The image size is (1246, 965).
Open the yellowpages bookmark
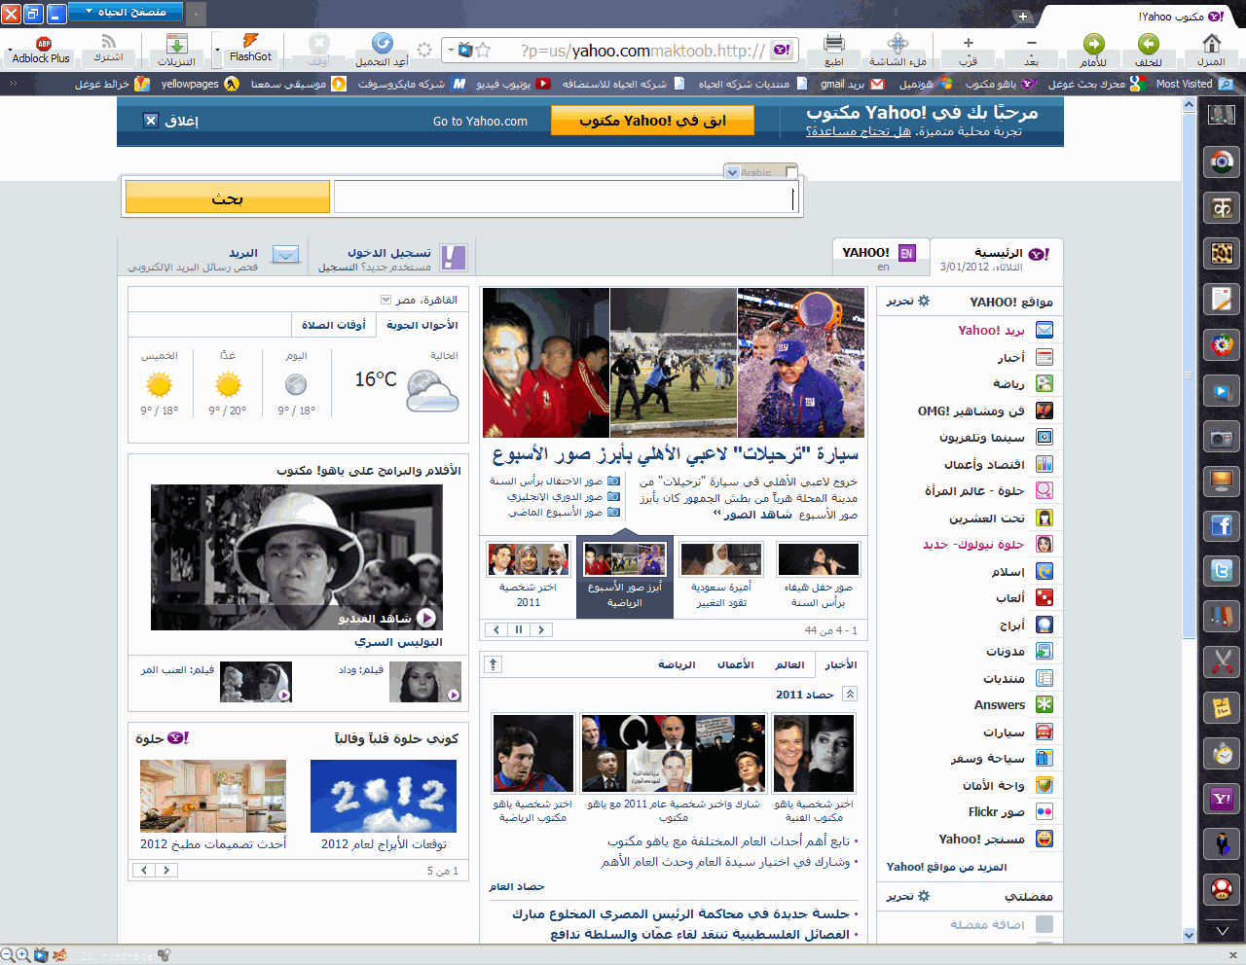(x=200, y=84)
